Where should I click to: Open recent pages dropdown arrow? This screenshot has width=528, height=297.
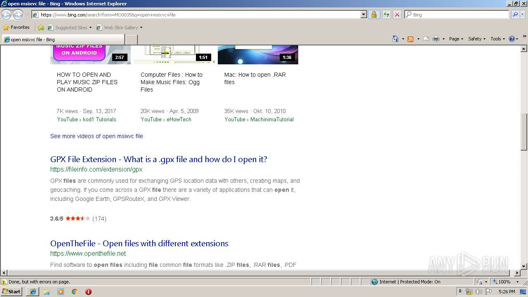(x=27, y=15)
